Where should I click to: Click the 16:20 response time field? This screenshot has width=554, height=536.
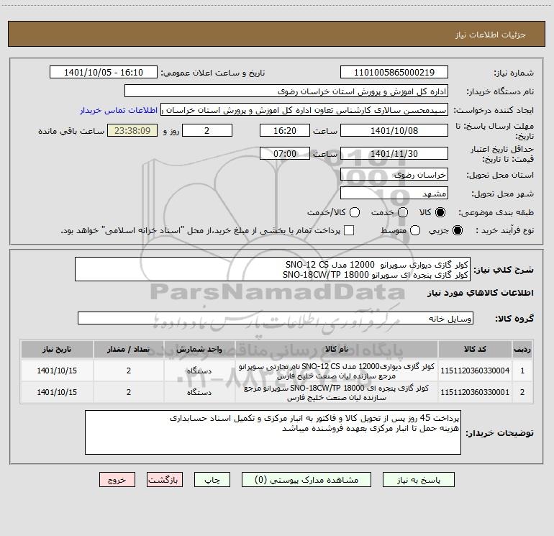pos(285,130)
